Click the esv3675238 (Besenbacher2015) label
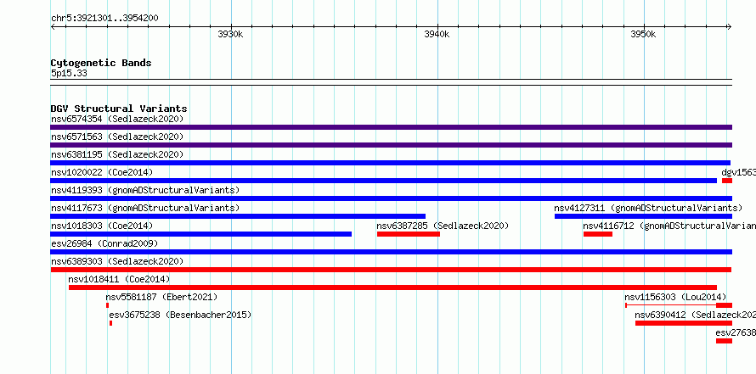 pos(180,315)
